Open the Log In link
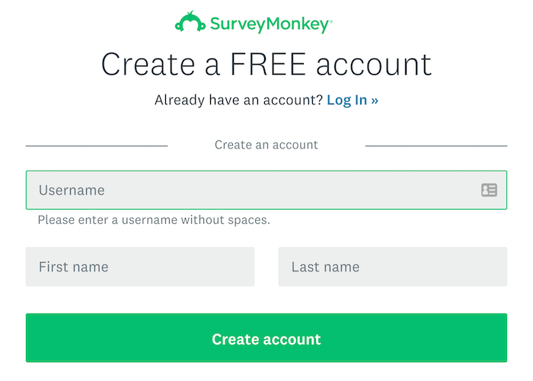 tap(347, 100)
